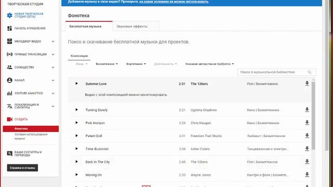Open the music usage conditions link in banner
Viewport: 333px width, 187px height.
click(x=174, y=2)
